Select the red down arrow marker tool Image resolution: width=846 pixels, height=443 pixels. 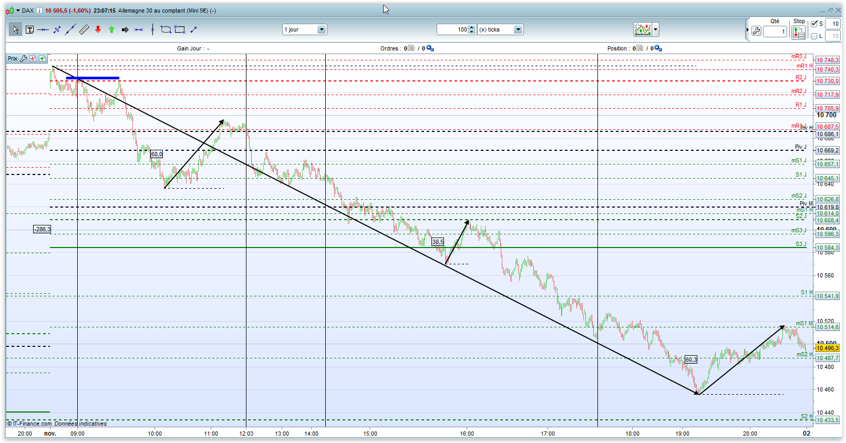[x=98, y=30]
